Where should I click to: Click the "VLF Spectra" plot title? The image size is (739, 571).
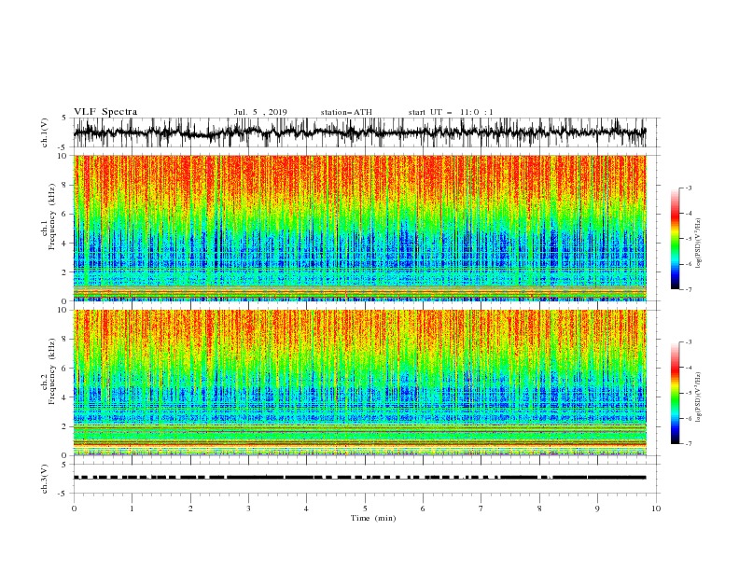(105, 112)
